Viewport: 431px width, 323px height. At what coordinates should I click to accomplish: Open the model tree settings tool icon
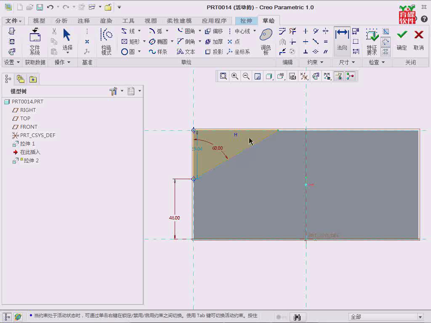coord(113,91)
